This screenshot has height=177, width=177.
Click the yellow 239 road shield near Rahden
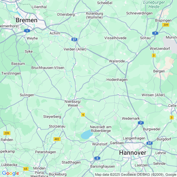click(x=7, y=133)
